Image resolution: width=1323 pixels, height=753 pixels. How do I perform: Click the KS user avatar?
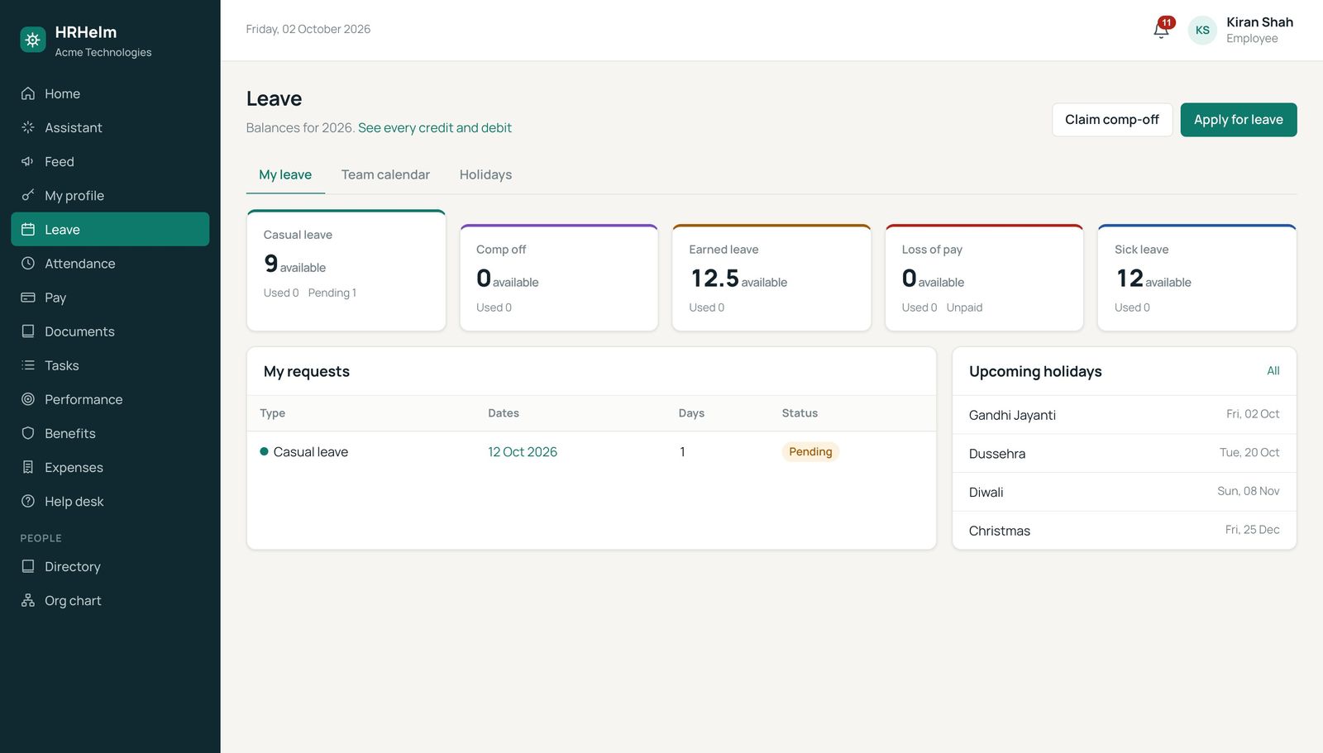click(1202, 30)
